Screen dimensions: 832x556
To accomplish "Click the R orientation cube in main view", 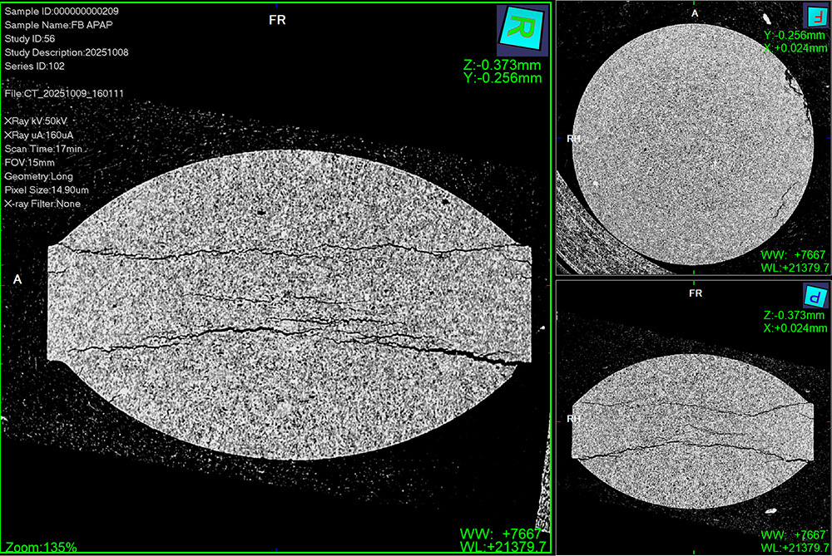I will (522, 28).
